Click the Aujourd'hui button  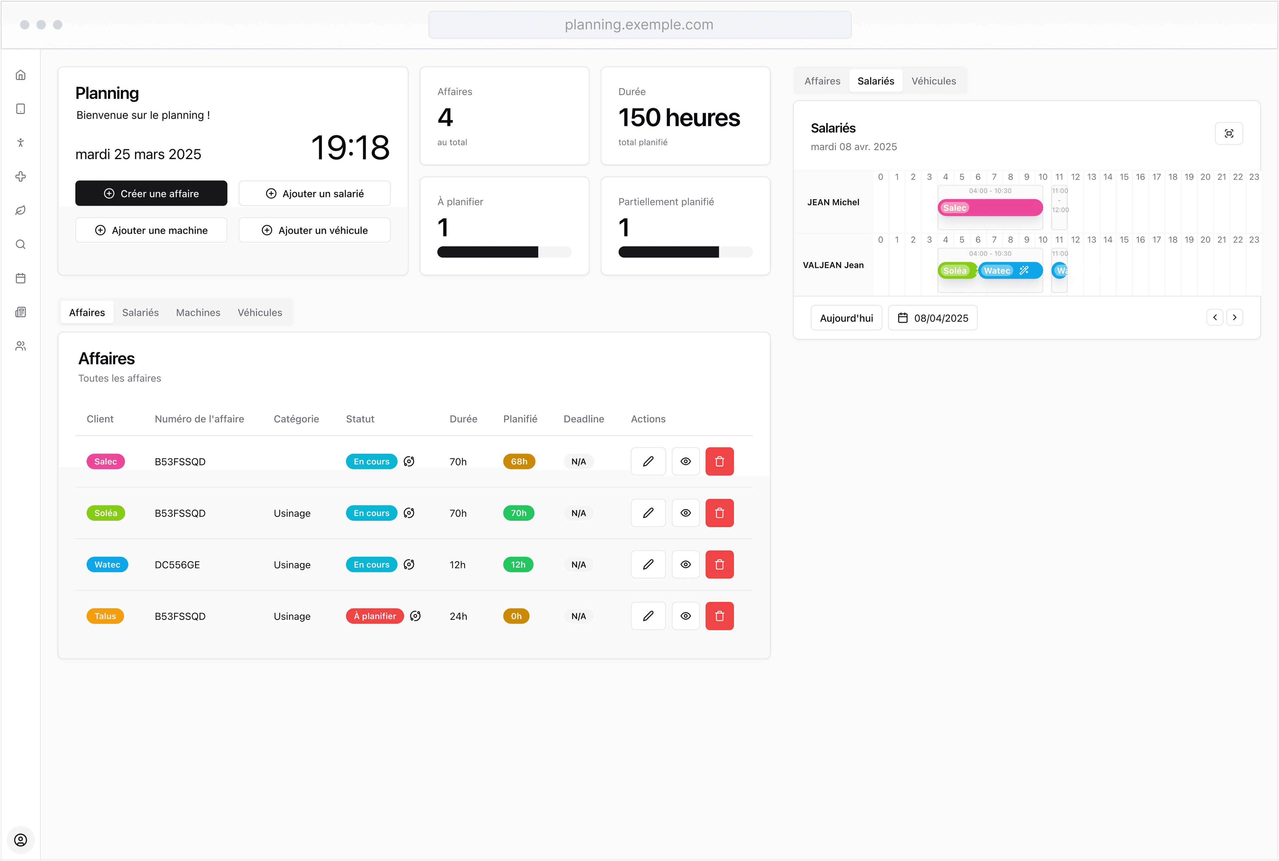click(x=846, y=318)
